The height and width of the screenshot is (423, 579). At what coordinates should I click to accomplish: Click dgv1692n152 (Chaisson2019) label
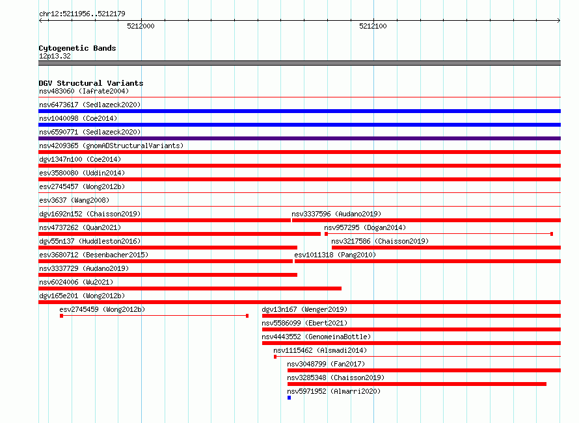[90, 214]
